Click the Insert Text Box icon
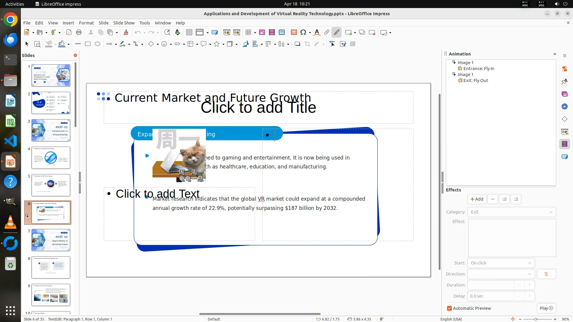The width and height of the screenshot is (573, 322). tap(294, 32)
